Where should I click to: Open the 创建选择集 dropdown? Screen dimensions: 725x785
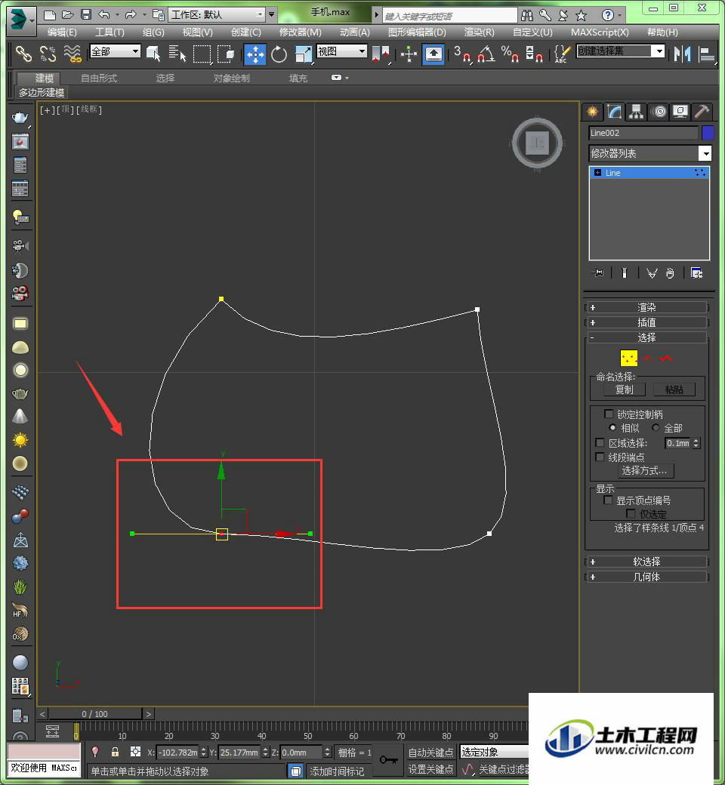[x=620, y=51]
